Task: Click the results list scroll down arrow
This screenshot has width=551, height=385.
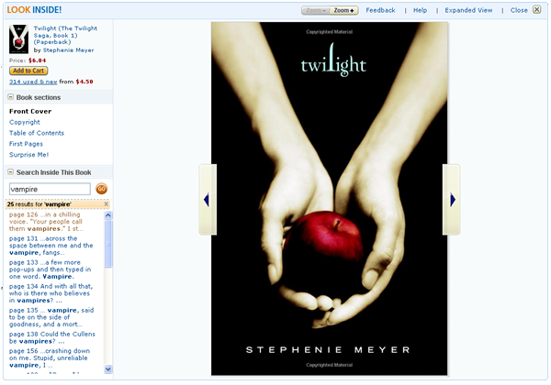Action: (108, 368)
